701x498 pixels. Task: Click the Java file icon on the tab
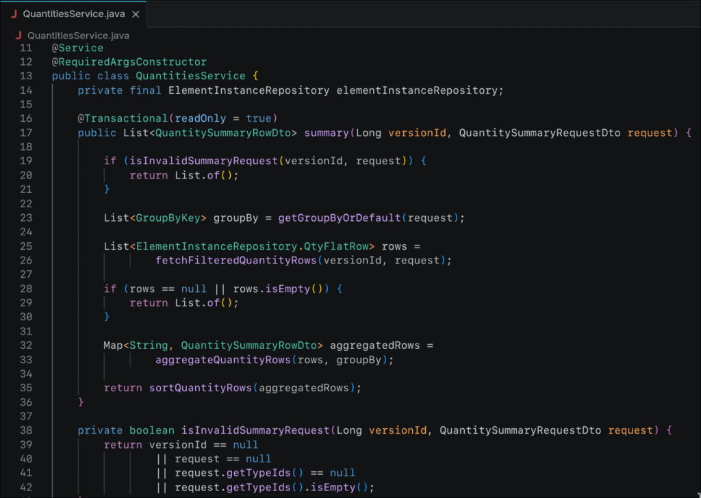click(14, 14)
